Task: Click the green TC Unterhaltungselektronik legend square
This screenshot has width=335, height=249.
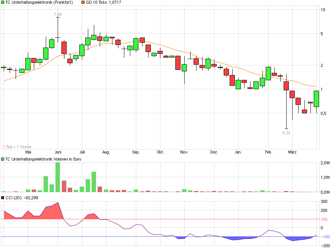Action: [x=3, y=2]
